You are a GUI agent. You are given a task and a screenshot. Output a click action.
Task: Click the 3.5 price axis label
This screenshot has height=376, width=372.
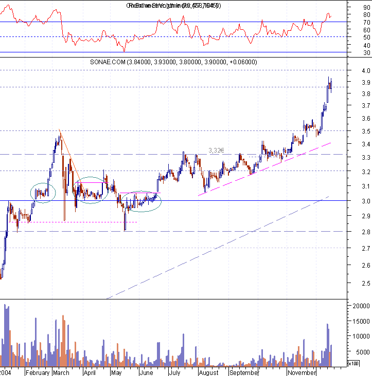coord(366,131)
